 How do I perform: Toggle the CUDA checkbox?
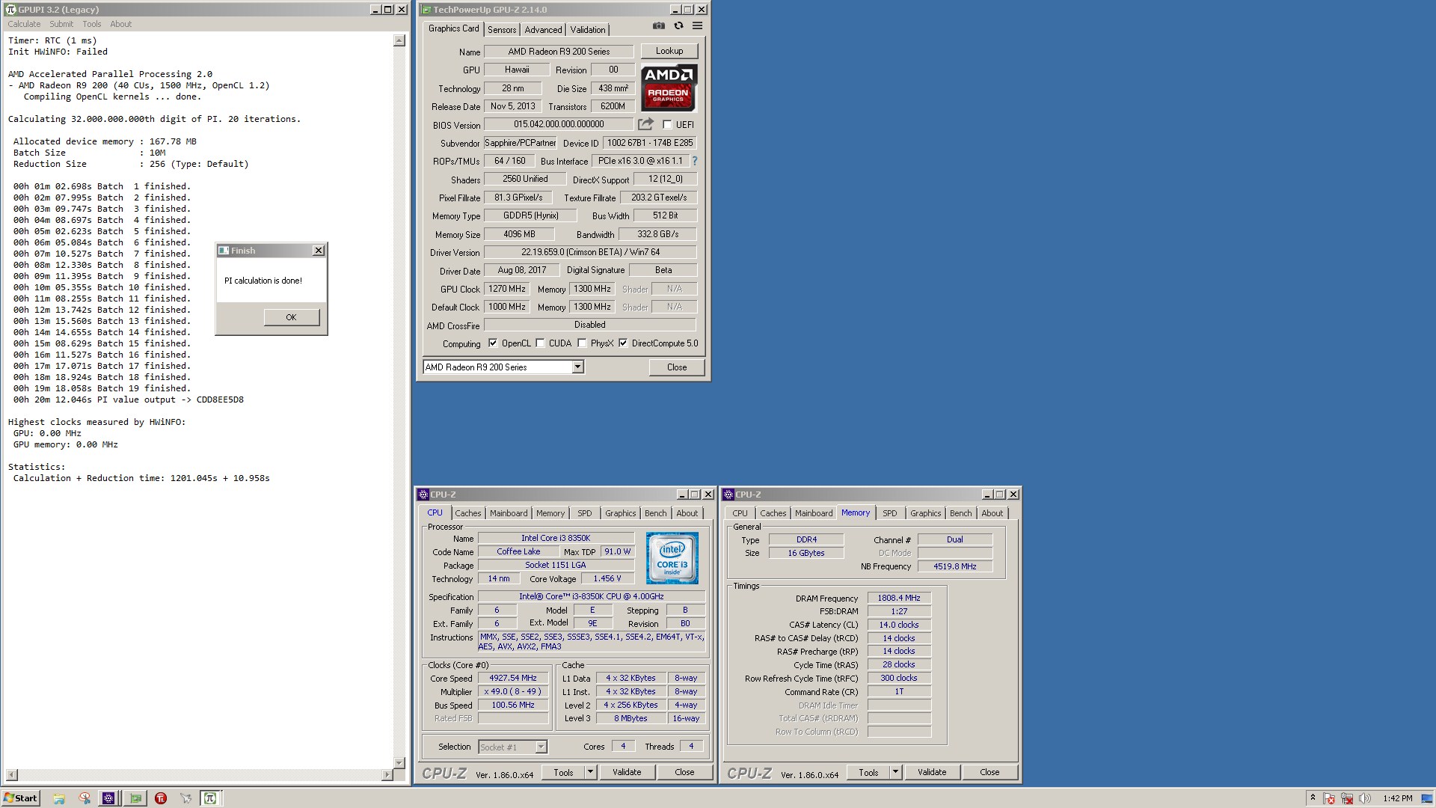[540, 343]
